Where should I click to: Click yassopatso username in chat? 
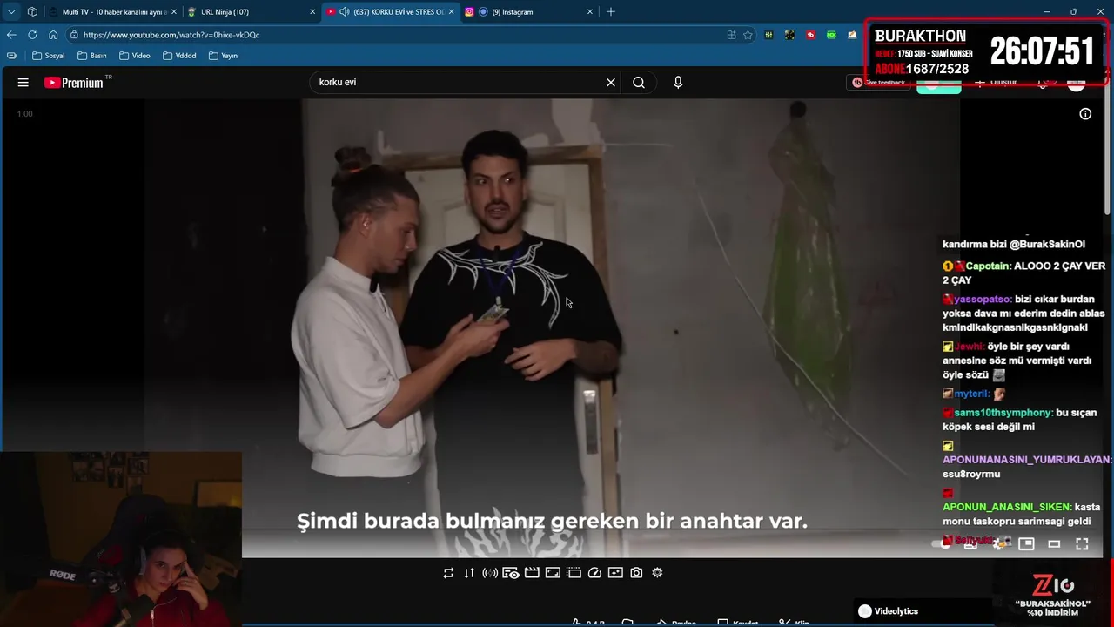983,300
